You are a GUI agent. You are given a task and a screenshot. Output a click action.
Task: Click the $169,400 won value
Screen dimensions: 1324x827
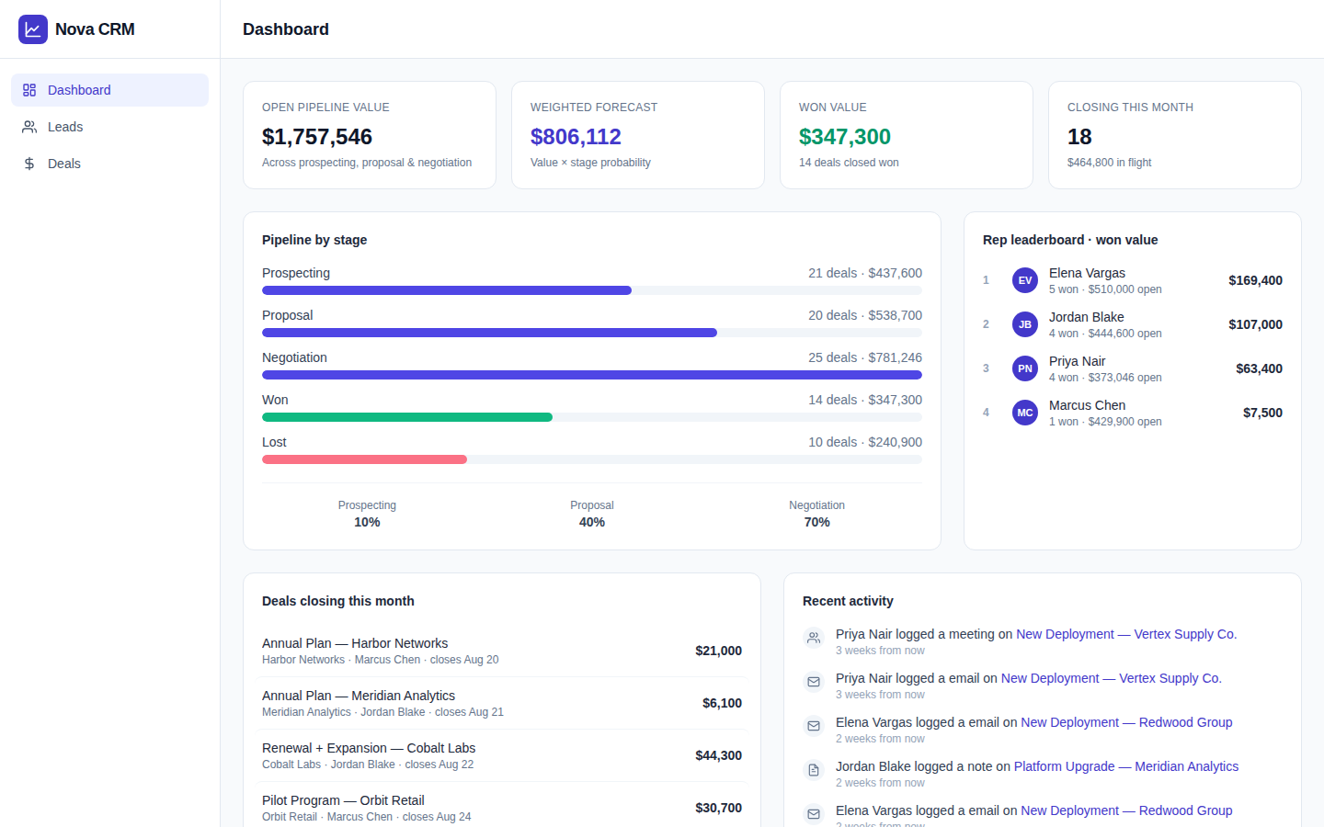1255,280
